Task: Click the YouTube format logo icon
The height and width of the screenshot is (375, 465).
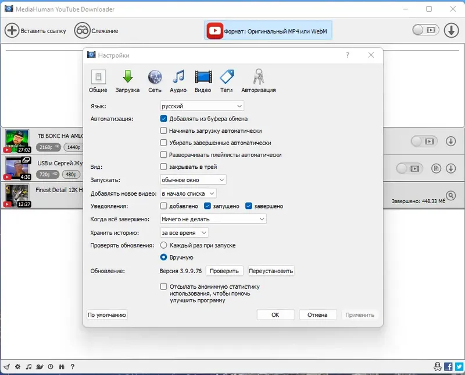Action: click(x=214, y=31)
